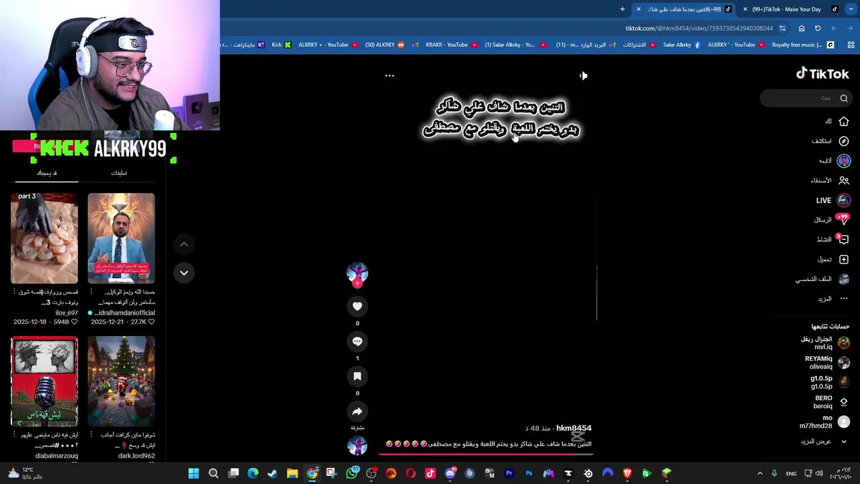Open more options for idralhamdaniofficial video
Screen dimensions: 860x484
coord(91,292)
